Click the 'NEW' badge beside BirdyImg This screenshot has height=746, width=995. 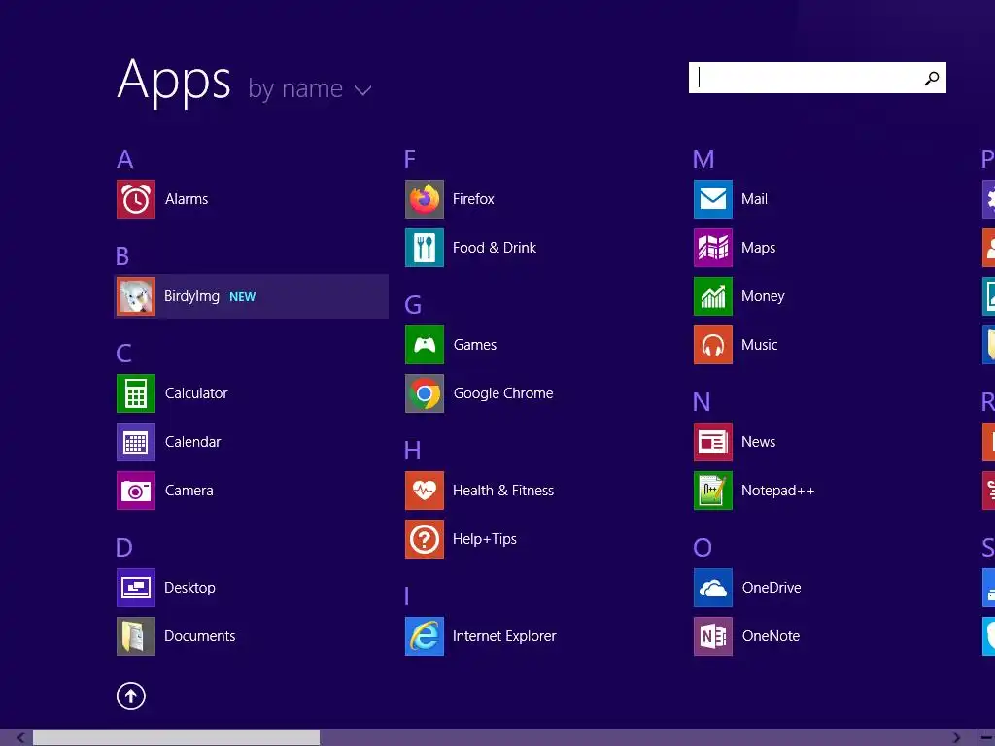pyautogui.click(x=242, y=297)
